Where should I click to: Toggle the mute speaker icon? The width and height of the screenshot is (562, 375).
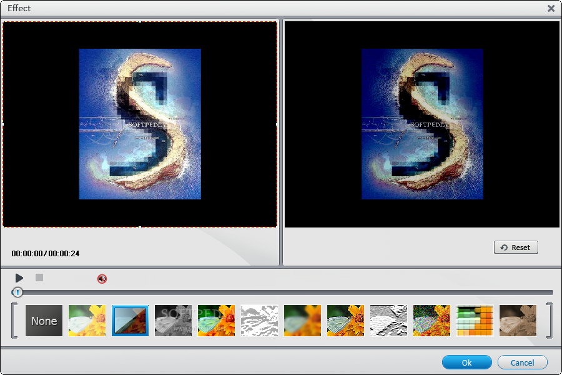102,279
